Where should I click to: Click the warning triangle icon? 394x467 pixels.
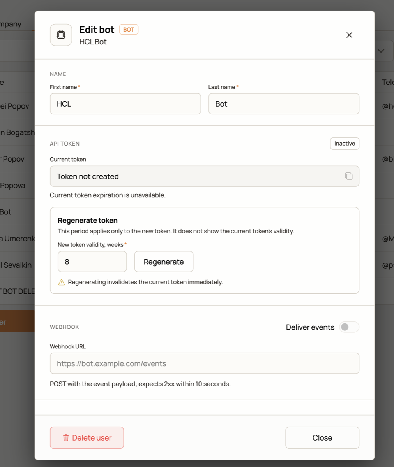(61, 282)
